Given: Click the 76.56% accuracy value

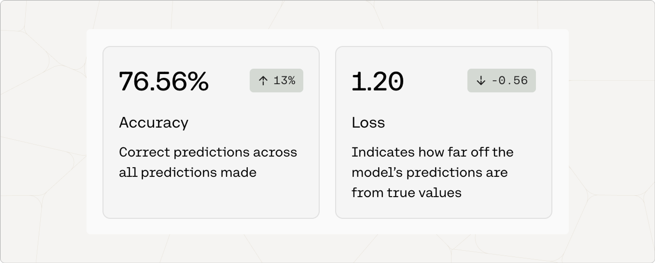Looking at the screenshot, I should pos(163,81).
